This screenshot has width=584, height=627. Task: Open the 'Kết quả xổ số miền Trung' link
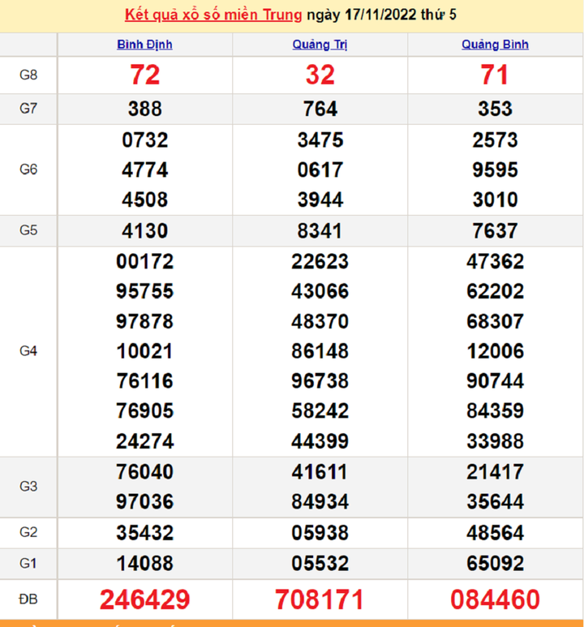(213, 15)
